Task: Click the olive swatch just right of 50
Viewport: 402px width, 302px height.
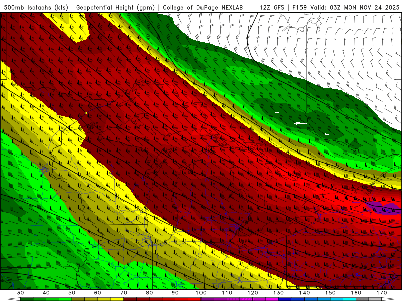Action: pyautogui.click(x=78, y=299)
